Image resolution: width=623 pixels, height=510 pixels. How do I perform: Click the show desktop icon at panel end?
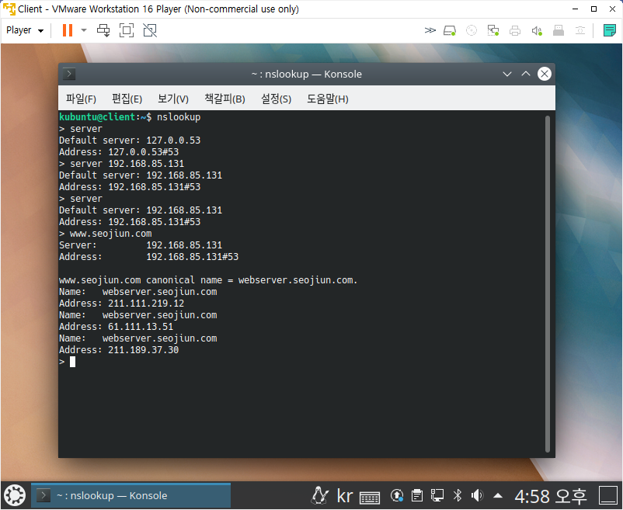point(608,495)
